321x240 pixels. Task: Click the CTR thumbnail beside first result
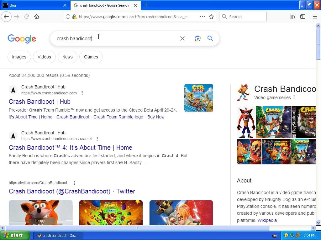point(198,98)
